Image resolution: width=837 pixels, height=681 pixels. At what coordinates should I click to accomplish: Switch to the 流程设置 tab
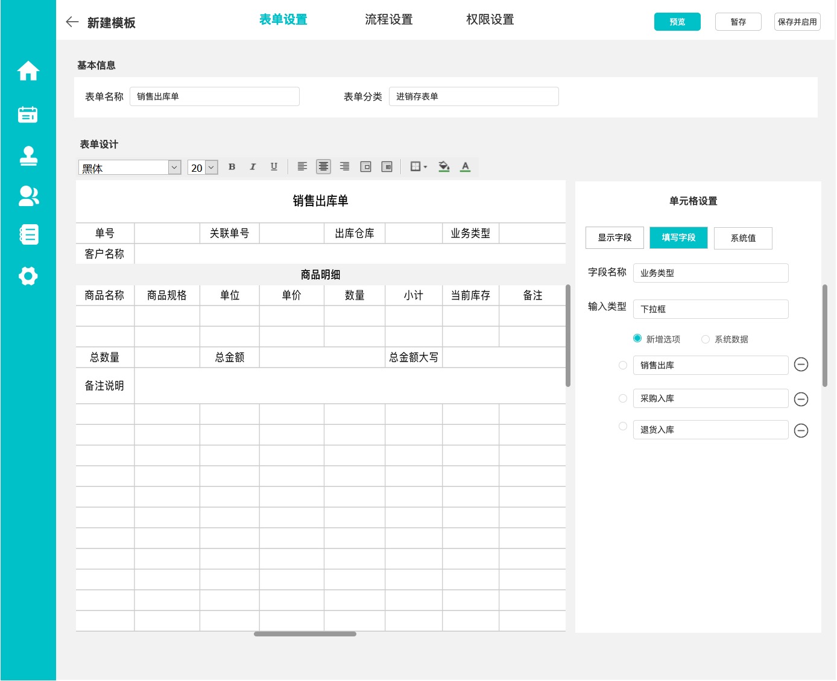(x=388, y=19)
